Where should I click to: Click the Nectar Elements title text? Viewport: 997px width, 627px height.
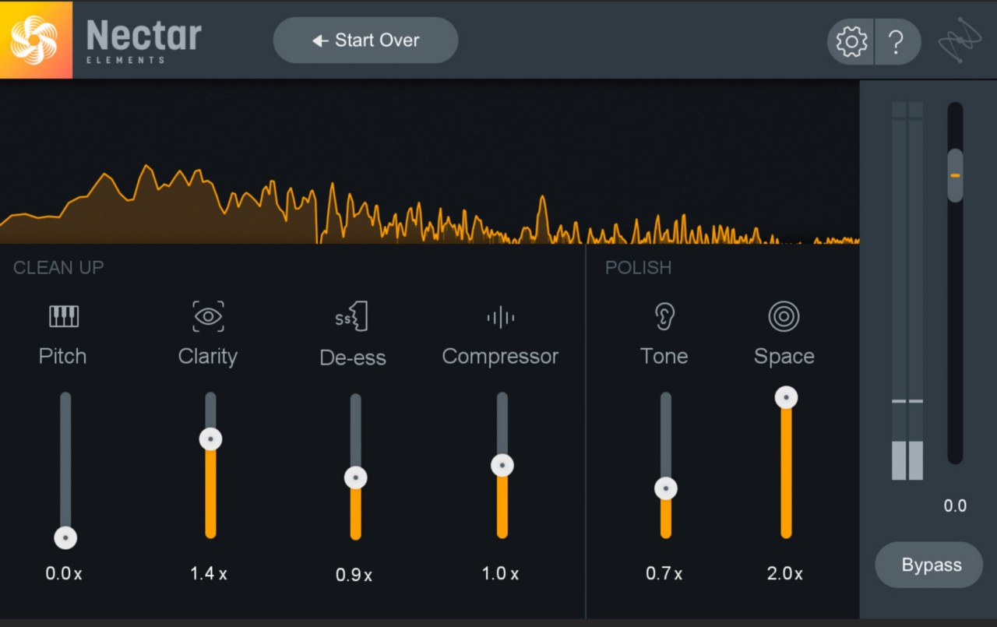pyautogui.click(x=143, y=41)
